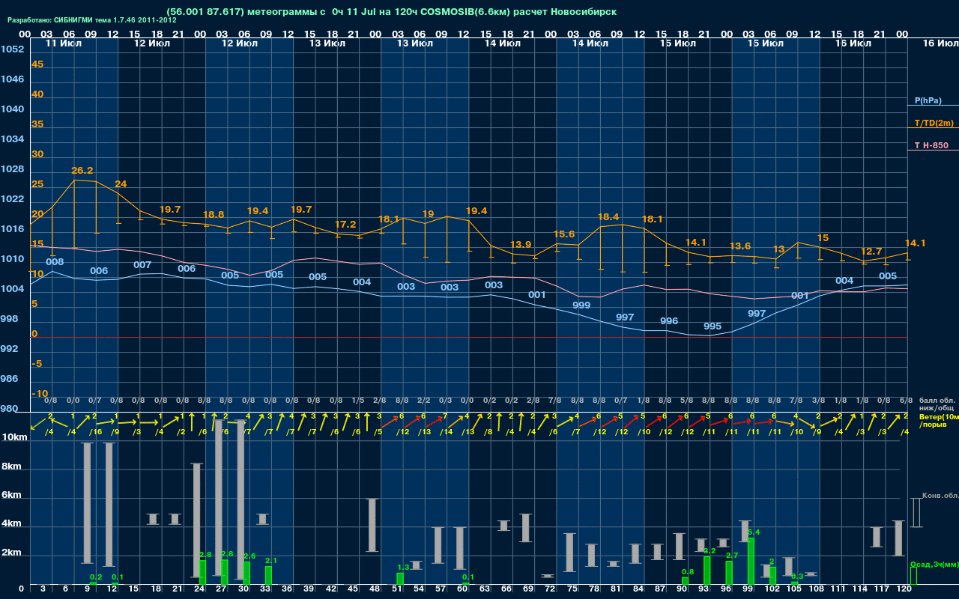The height and width of the screenshot is (599, 959).
Task: Click the precipitation value 0.3
Action: coord(797,577)
